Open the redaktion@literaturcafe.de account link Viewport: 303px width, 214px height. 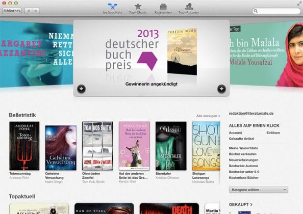(x=251, y=114)
